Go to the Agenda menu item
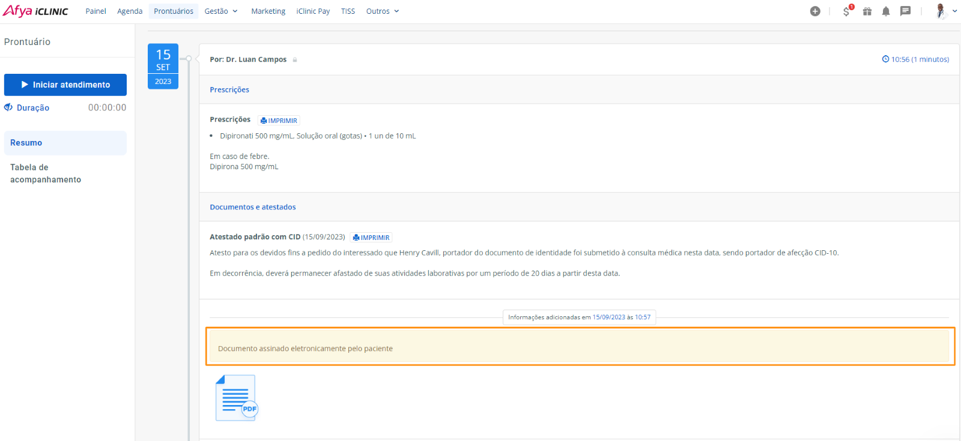Screen dimensions: 961x441 (x=130, y=11)
